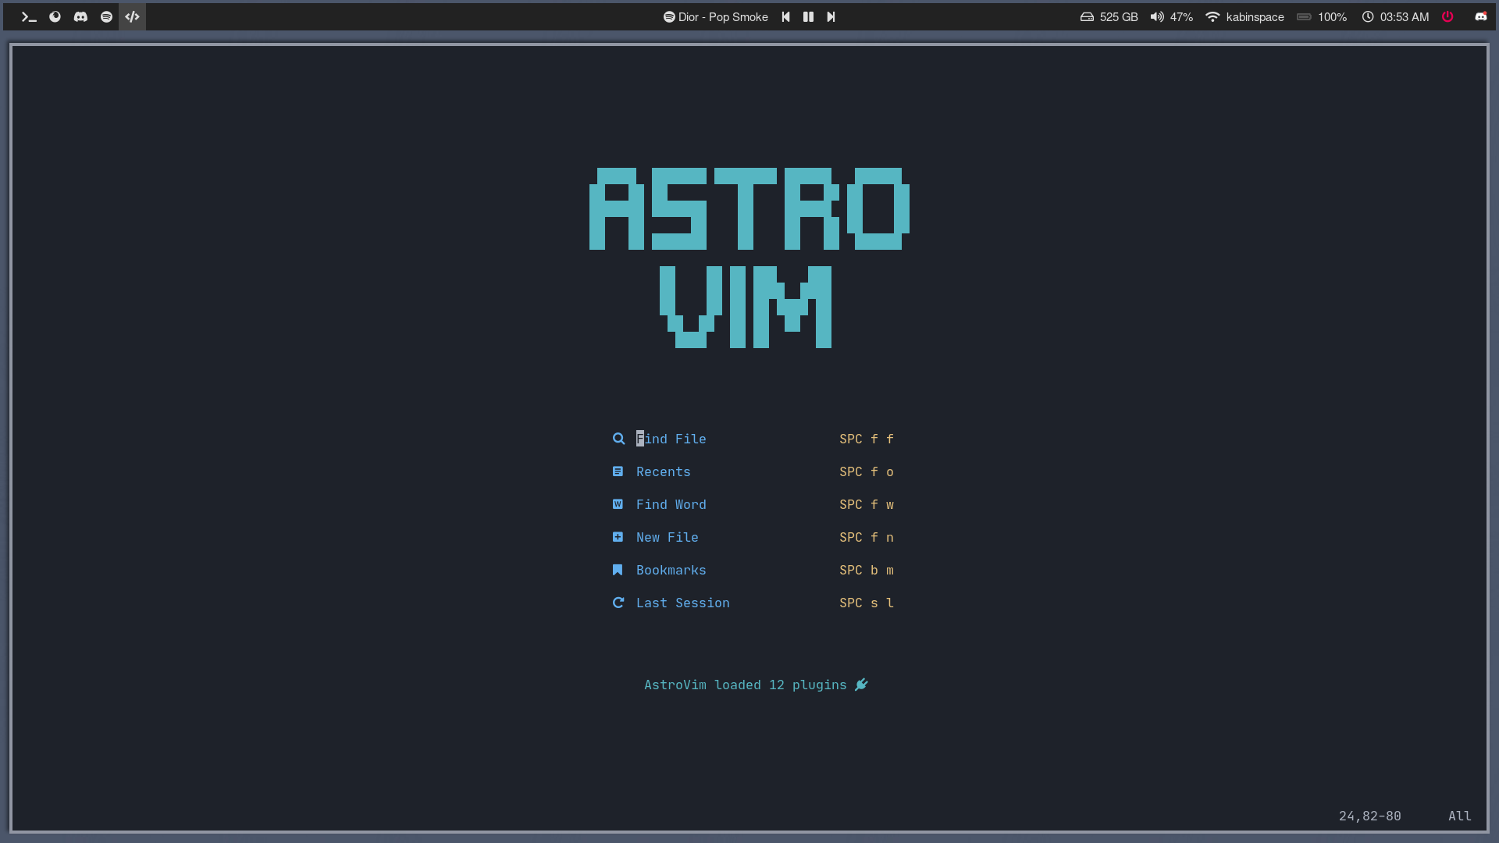Screen dimensions: 1499x843
Task: Click the code editor icon taskbar
Action: 132,16
